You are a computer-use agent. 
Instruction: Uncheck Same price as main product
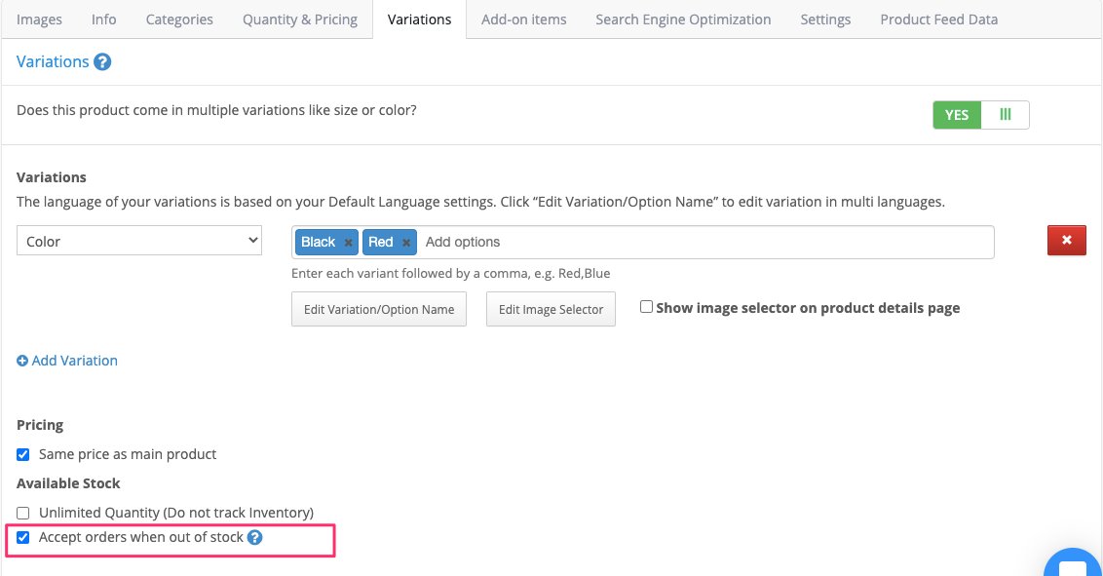[23, 454]
